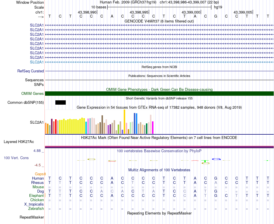Click the Sequences track label

(34, 80)
